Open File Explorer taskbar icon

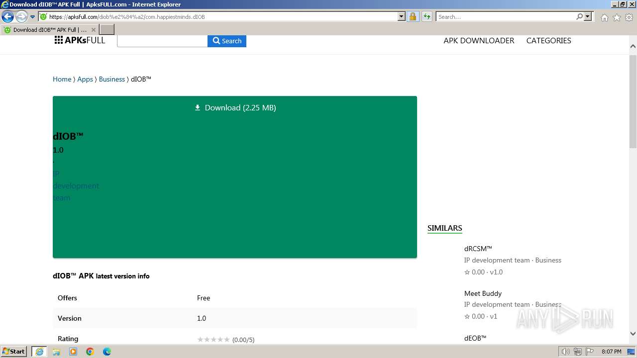56,352
